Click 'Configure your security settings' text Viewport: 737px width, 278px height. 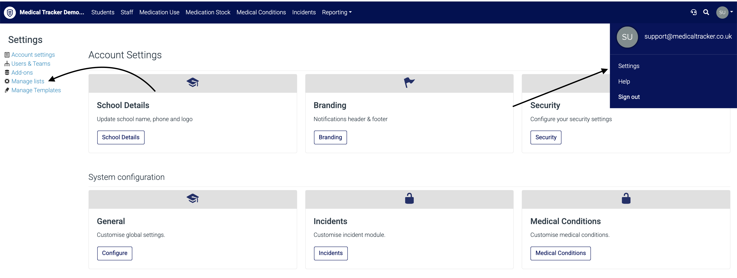[x=571, y=119]
